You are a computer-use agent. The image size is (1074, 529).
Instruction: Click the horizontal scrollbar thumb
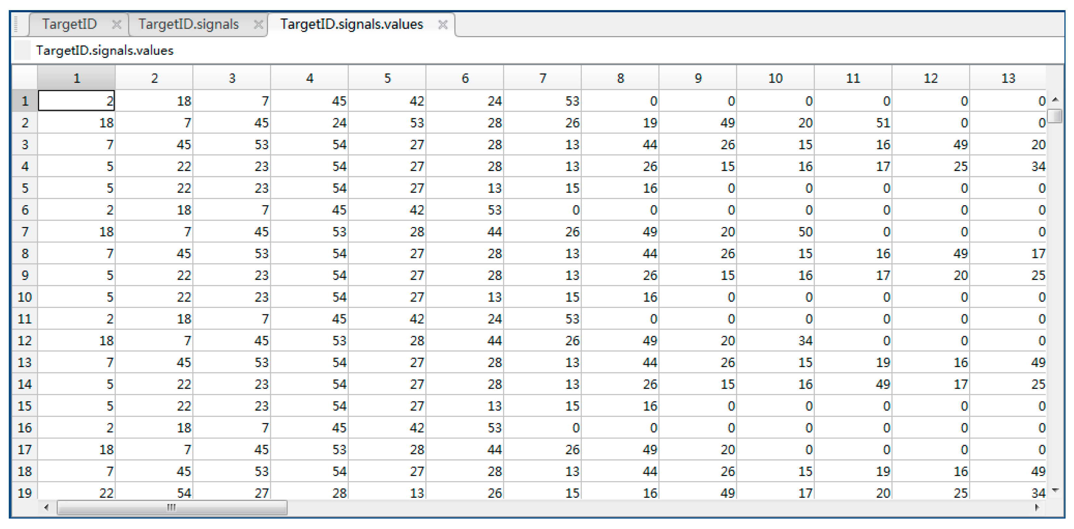pos(172,508)
